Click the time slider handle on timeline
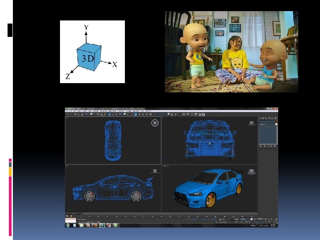Image resolution: width=320 pixels, height=240 pixels. pyautogui.click(x=73, y=213)
